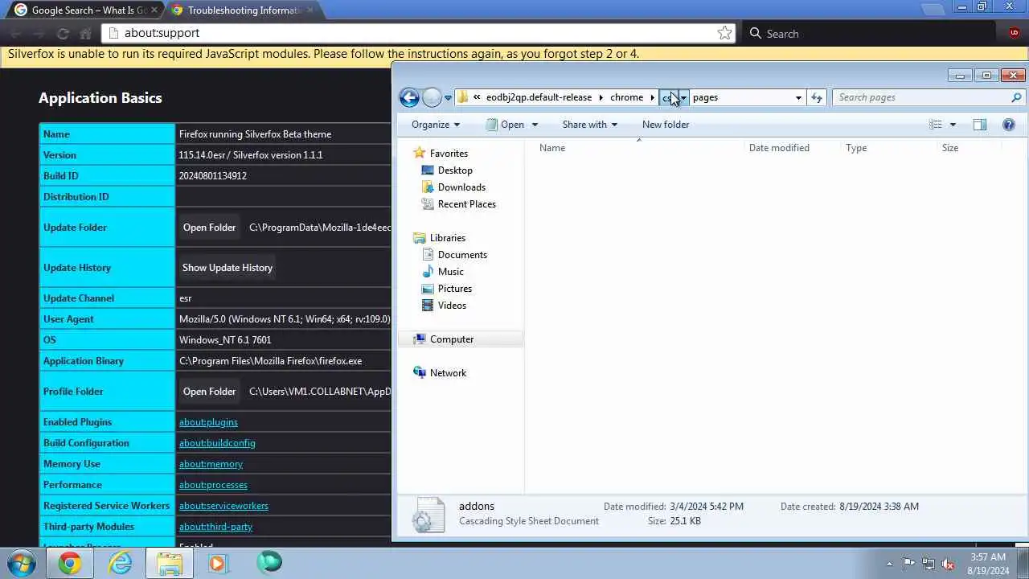The image size is (1029, 579).
Task: Click the browser reload icon
Action: point(63,34)
